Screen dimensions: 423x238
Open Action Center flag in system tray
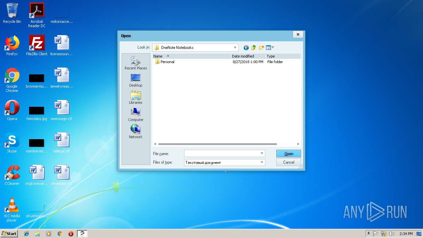(376, 234)
